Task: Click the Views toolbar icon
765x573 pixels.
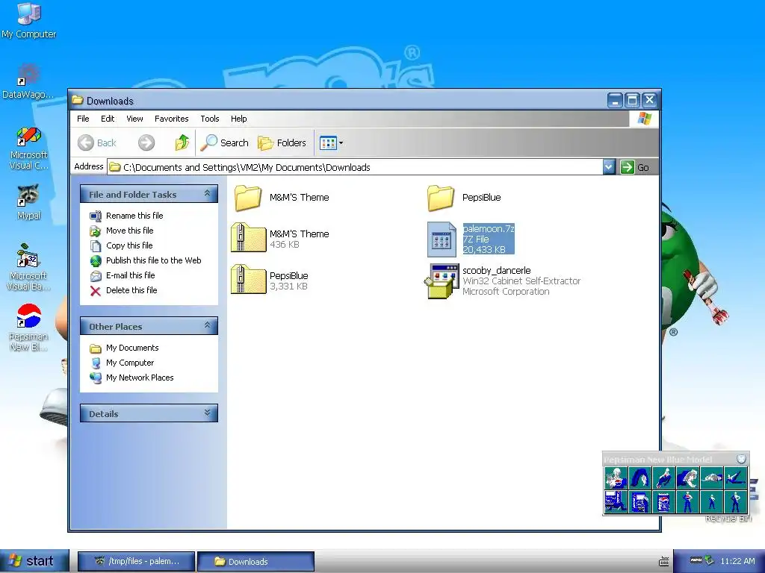Action: [328, 143]
